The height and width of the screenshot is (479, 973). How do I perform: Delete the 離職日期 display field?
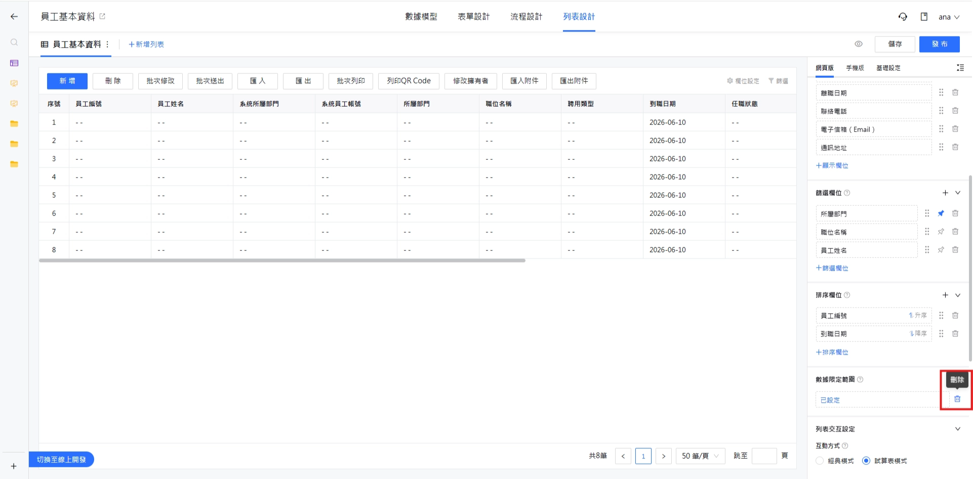tap(955, 93)
